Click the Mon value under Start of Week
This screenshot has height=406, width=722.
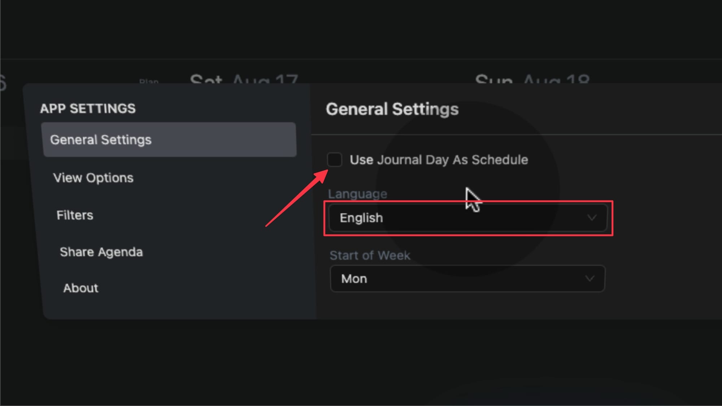(x=354, y=278)
